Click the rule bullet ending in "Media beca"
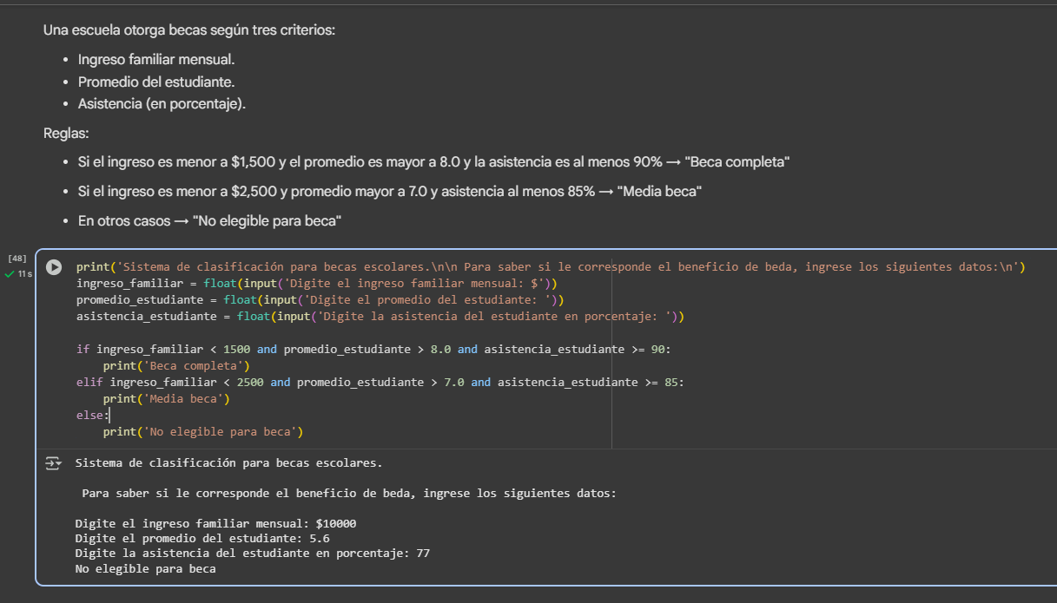The image size is (1057, 603). [390, 191]
